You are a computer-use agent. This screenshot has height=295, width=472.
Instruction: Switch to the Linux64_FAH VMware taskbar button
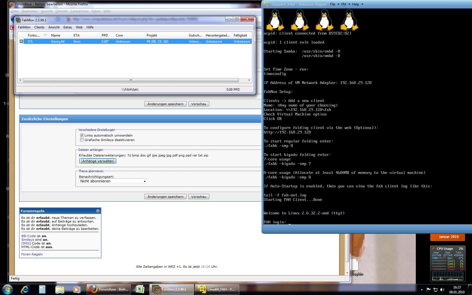[x=217, y=289]
